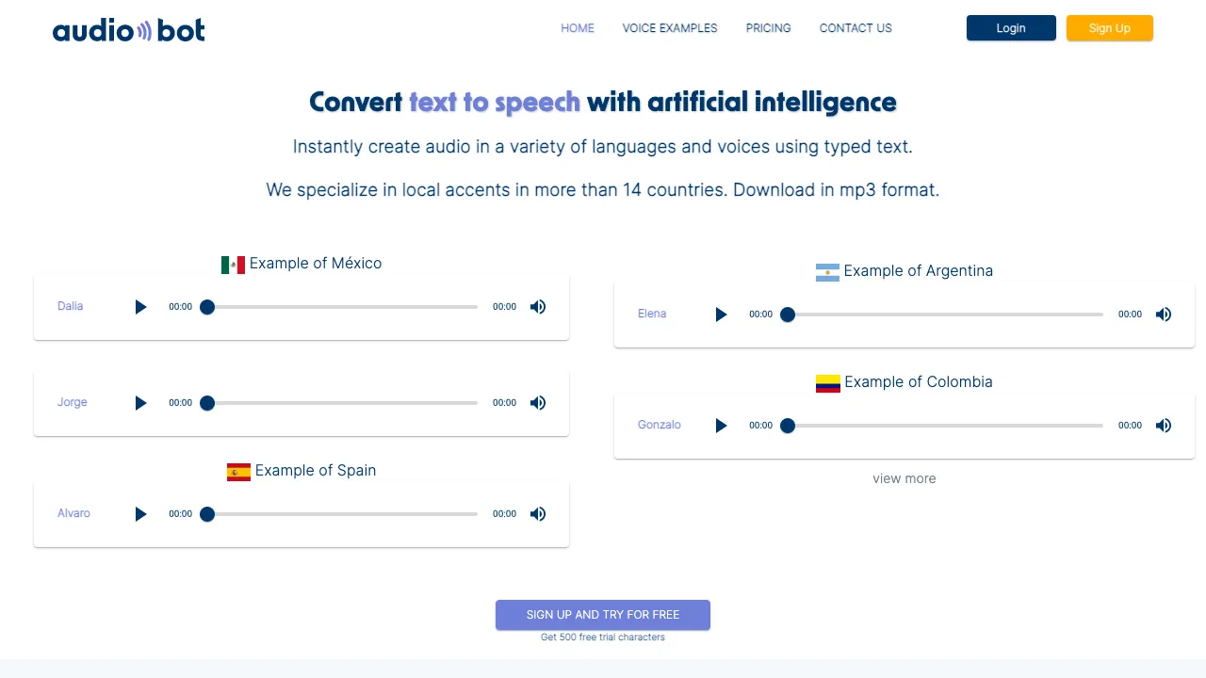
Task: Click the México flag icon
Action: click(234, 265)
